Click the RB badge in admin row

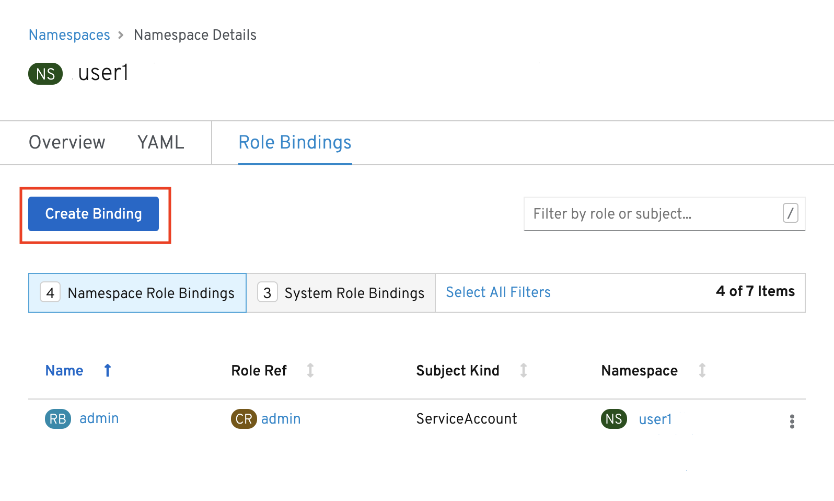click(57, 419)
